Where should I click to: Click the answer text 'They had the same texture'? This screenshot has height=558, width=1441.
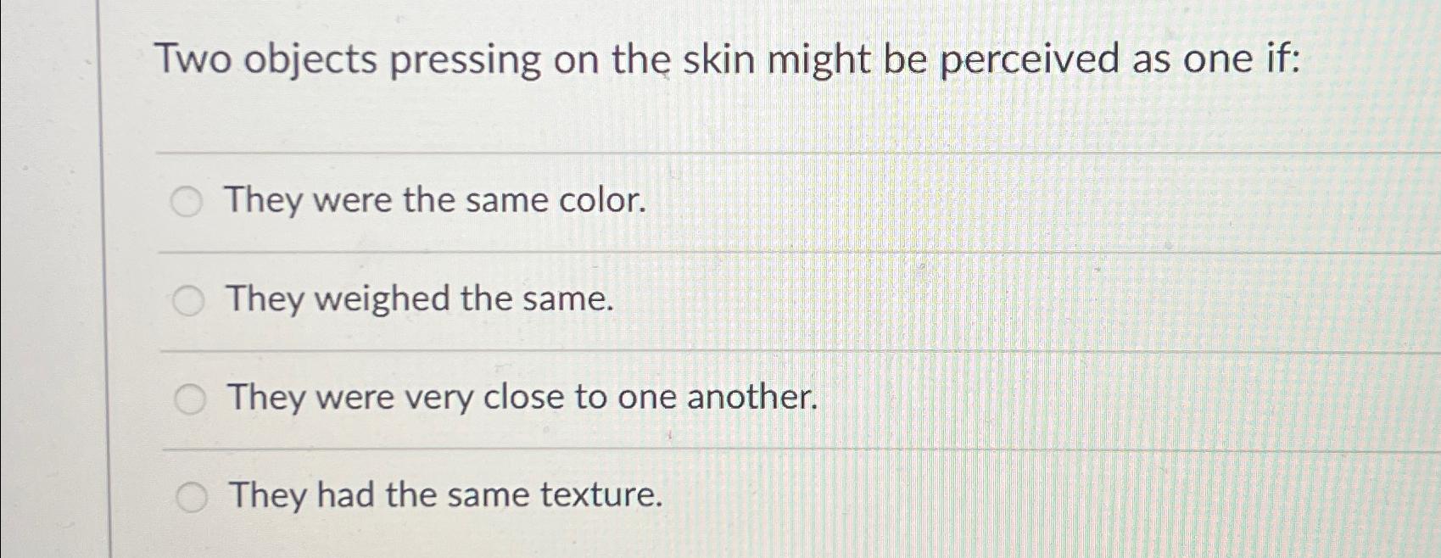(x=444, y=496)
